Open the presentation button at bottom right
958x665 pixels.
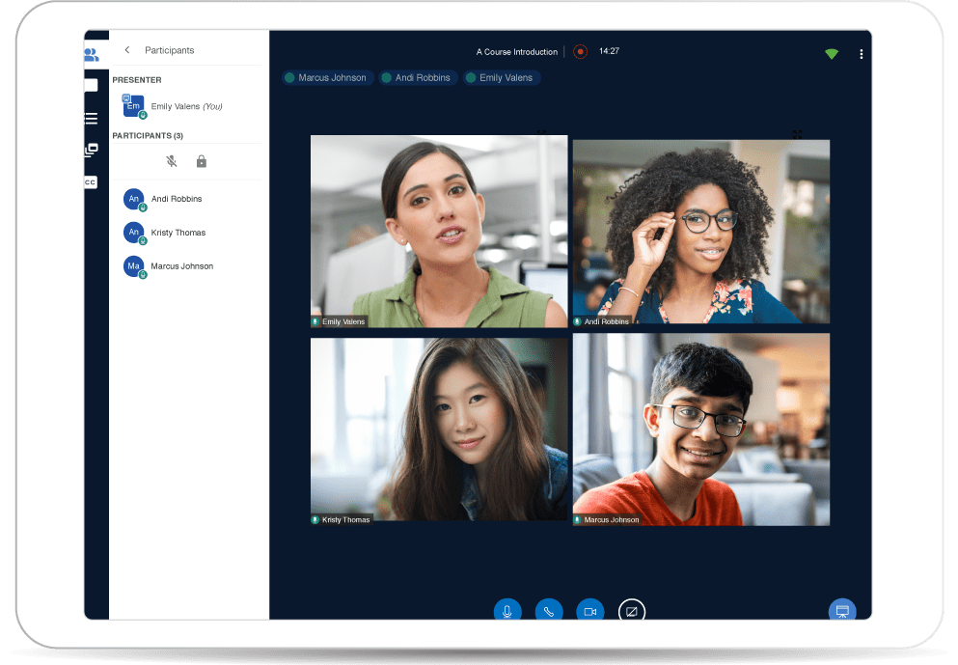[841, 611]
